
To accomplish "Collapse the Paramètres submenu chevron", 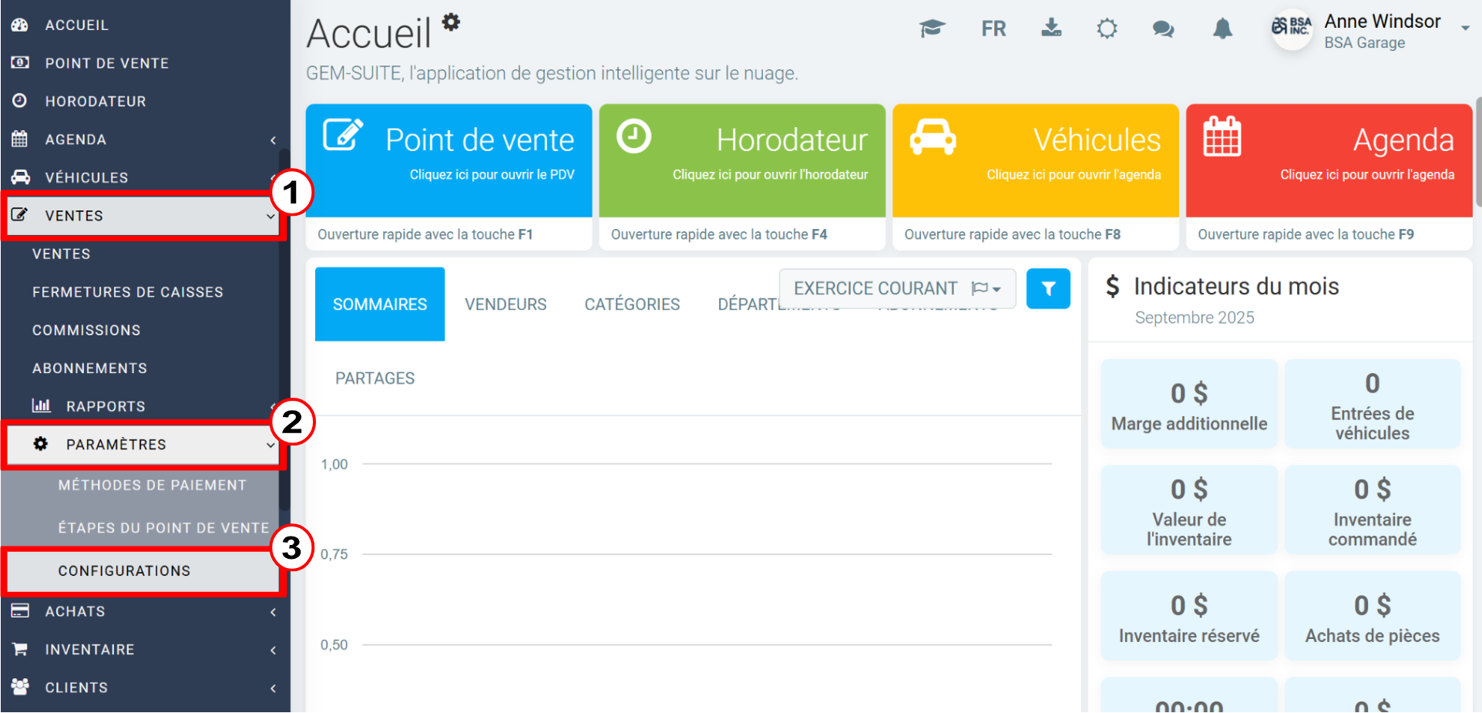I will click(x=271, y=445).
